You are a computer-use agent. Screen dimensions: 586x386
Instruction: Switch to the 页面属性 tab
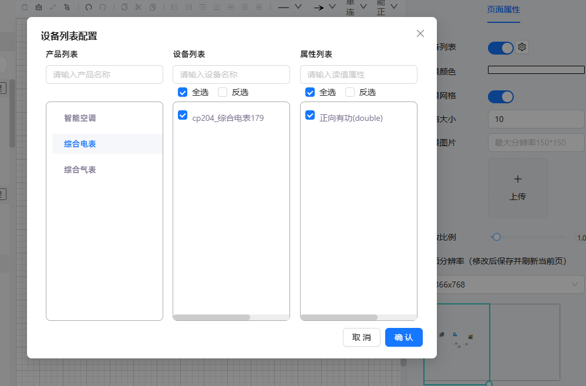503,10
